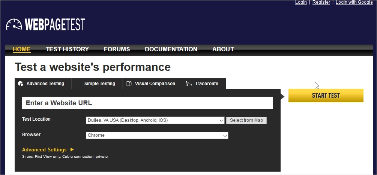Click the Select from Map button
The width and height of the screenshot is (377, 175).
click(x=246, y=120)
